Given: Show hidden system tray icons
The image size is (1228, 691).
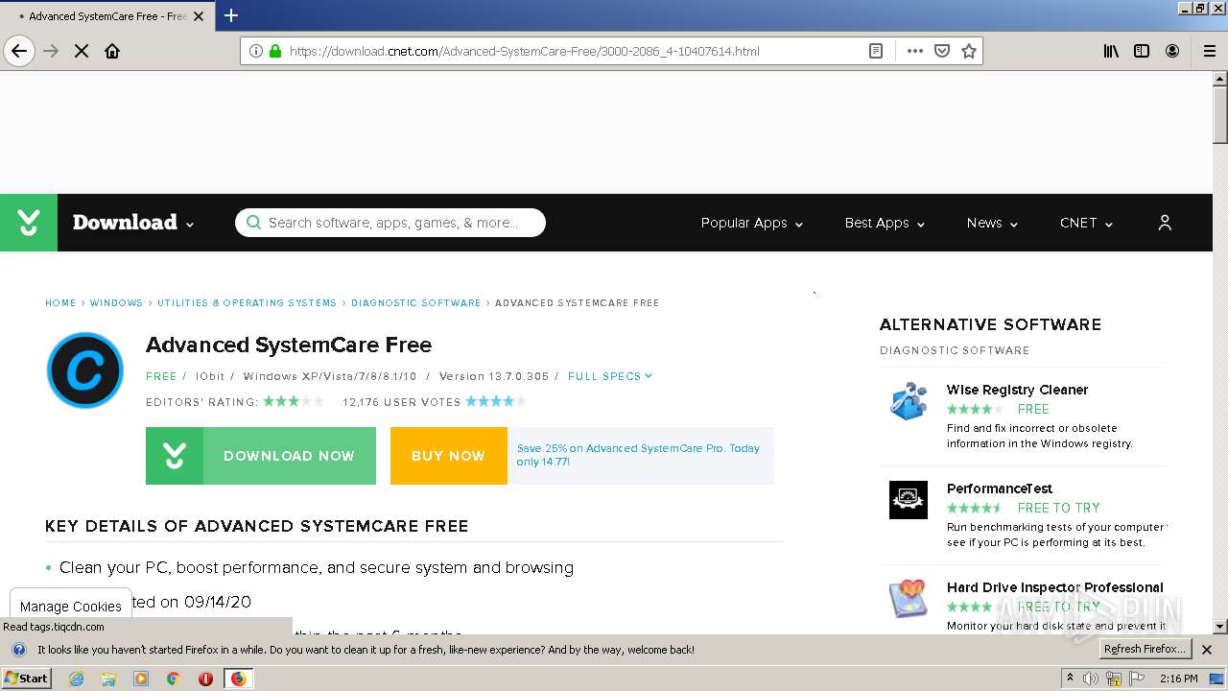Looking at the screenshot, I should (x=1070, y=679).
